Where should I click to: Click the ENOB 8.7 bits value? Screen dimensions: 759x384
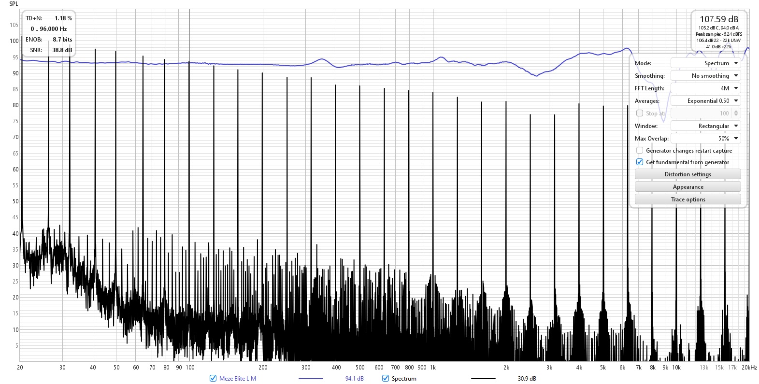click(x=62, y=40)
